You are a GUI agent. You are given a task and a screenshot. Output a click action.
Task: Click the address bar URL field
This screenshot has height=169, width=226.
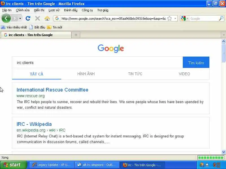(x=114, y=19)
